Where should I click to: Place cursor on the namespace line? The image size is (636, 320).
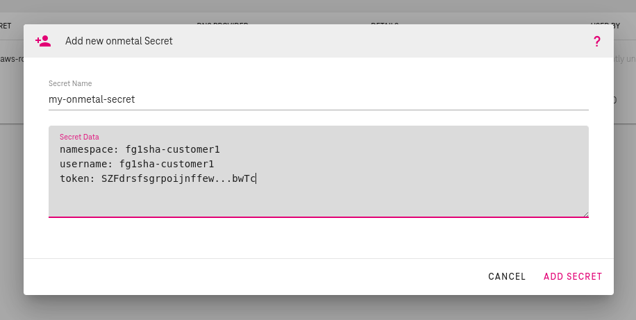(x=139, y=149)
